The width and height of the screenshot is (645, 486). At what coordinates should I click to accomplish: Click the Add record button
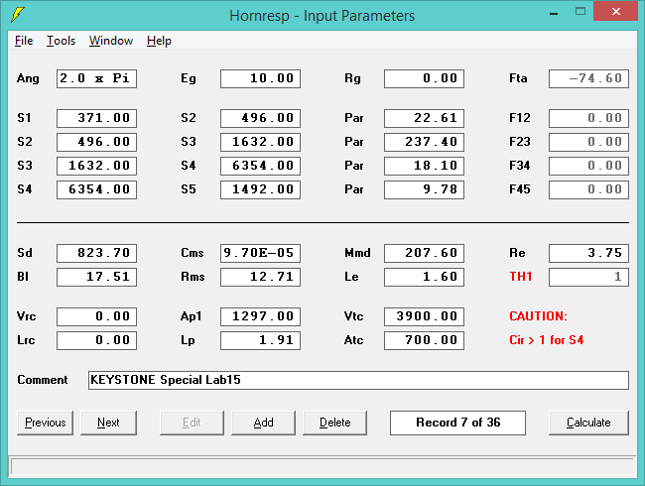click(x=263, y=423)
